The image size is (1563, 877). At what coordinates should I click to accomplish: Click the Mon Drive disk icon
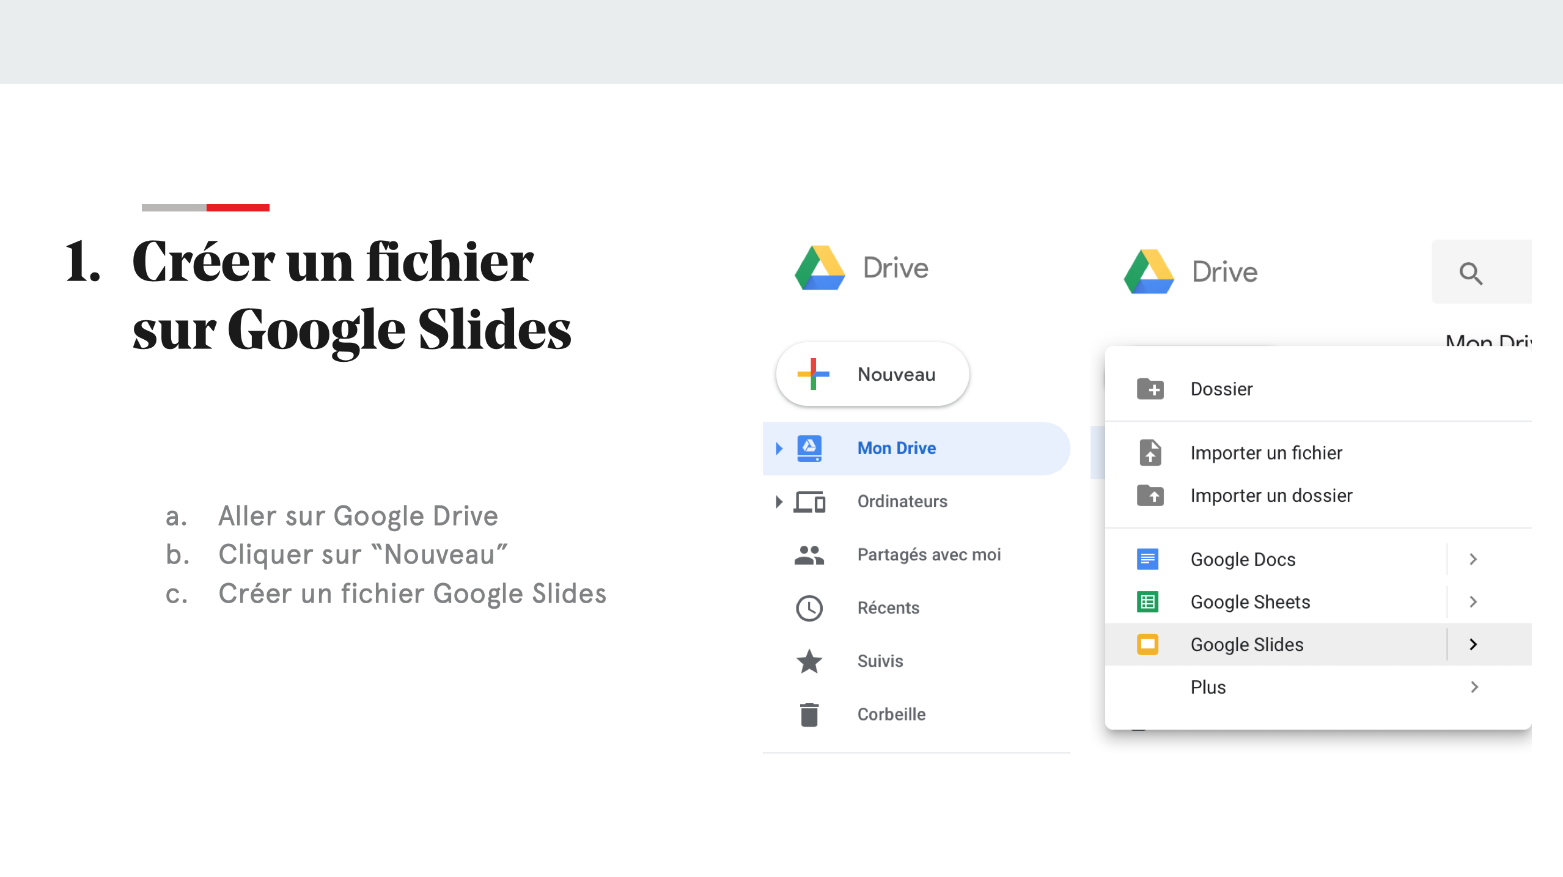pyautogui.click(x=809, y=448)
